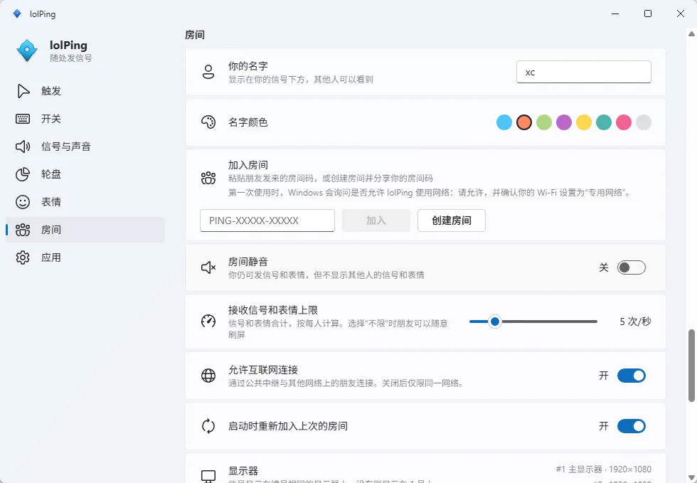The height and width of the screenshot is (483, 697).
Task: Switch to 信号与声音 settings
Action: [x=85, y=147]
